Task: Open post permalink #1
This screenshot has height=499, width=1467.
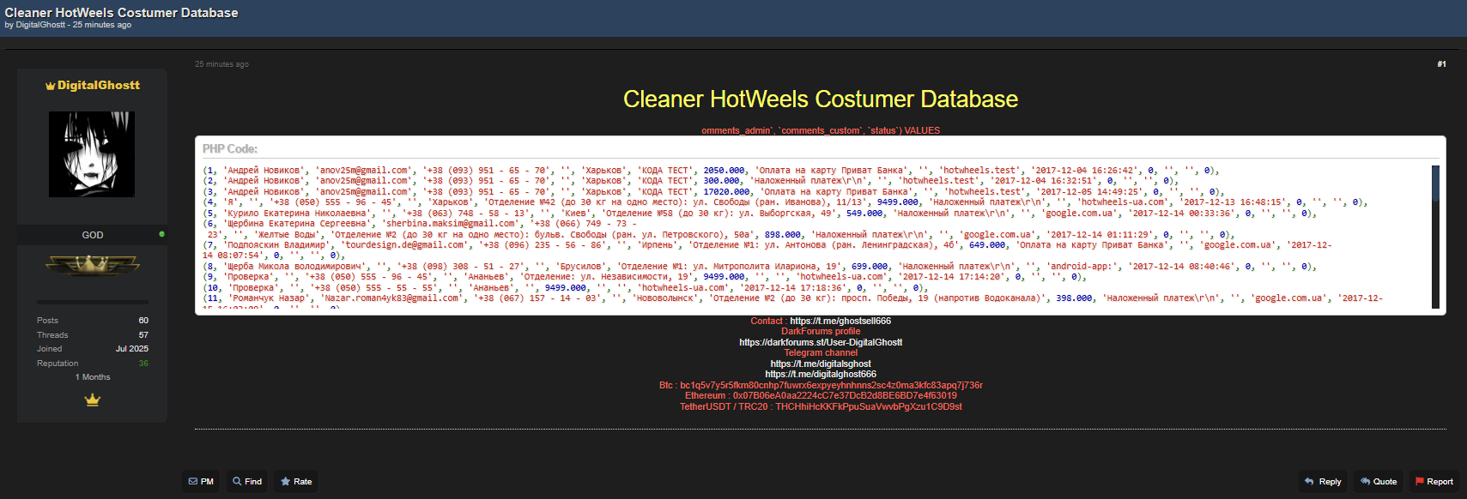Action: click(x=1441, y=64)
